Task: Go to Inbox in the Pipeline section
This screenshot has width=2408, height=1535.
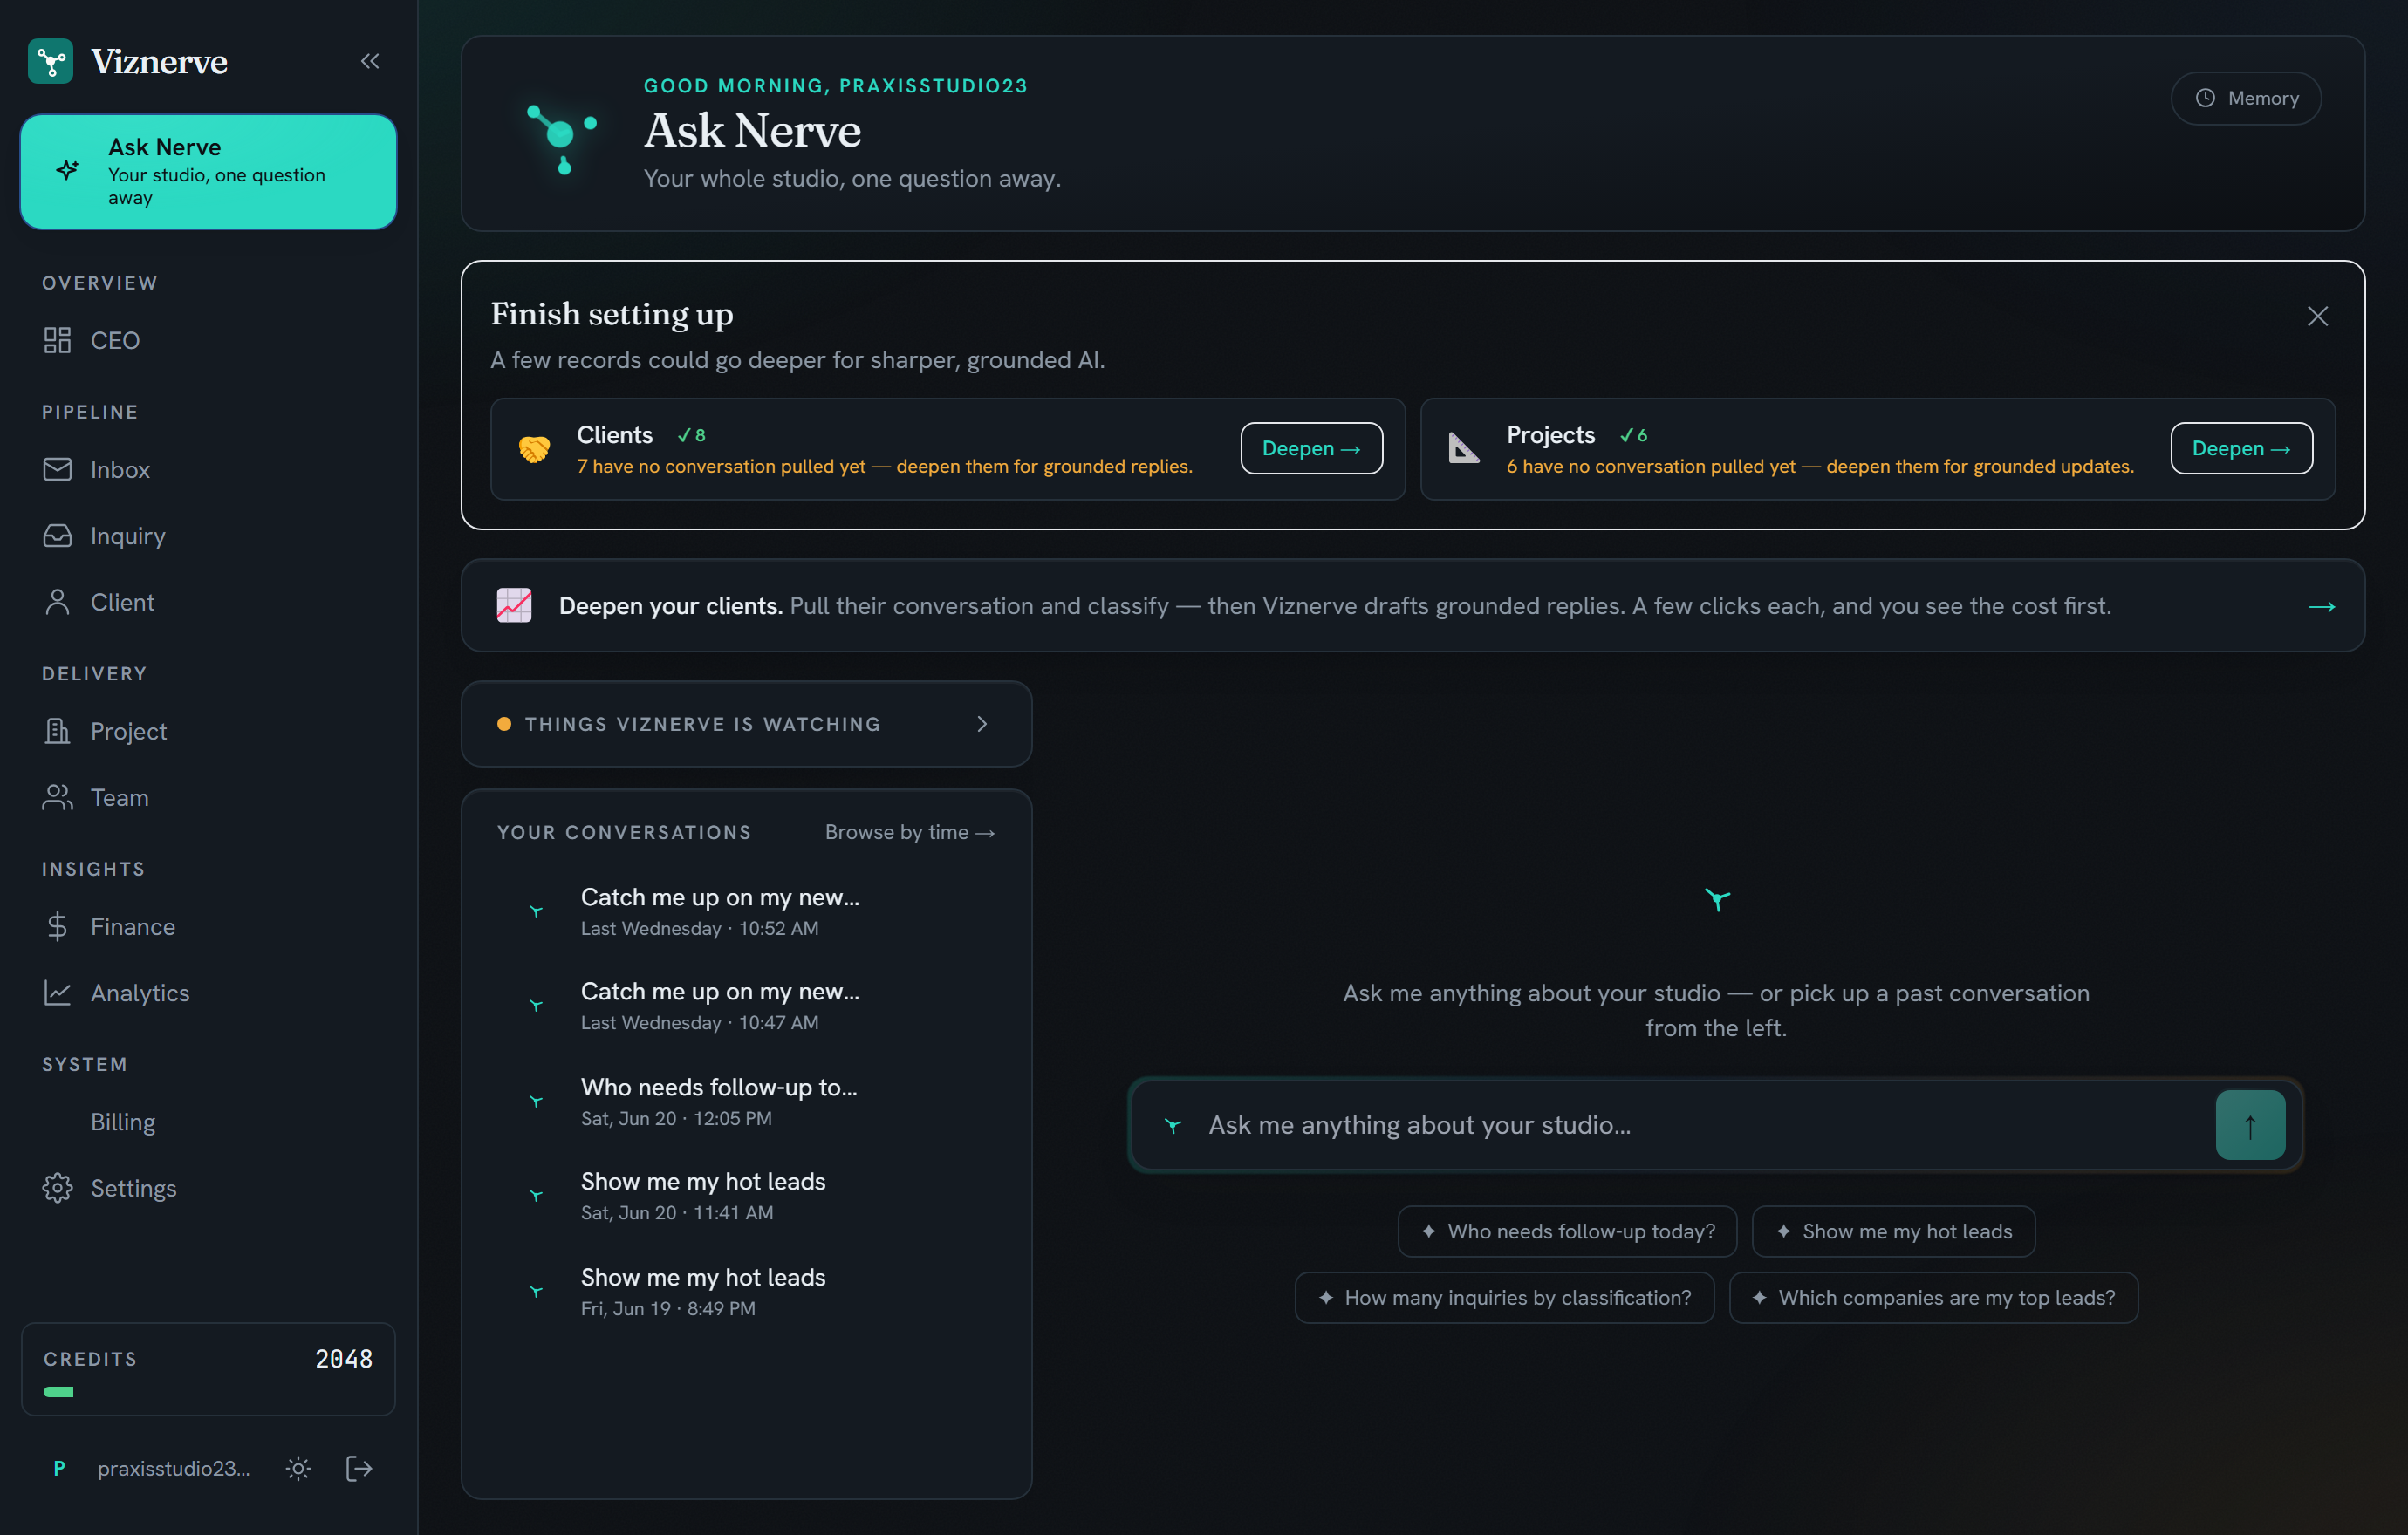Action: click(208, 470)
